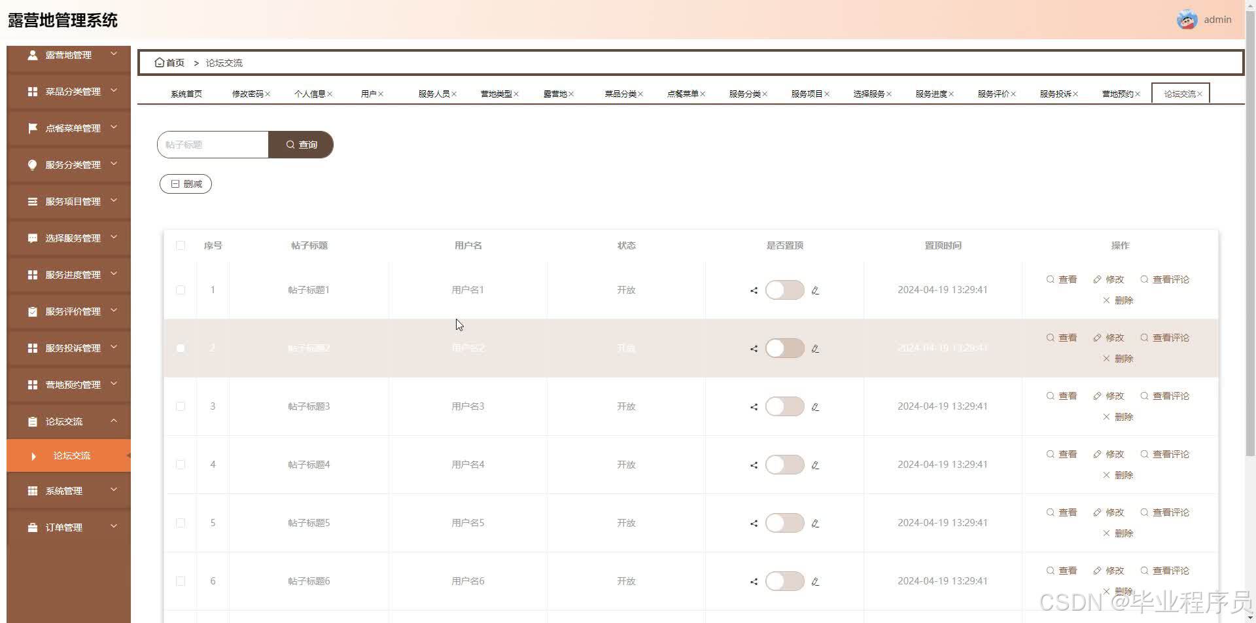Toggle pin-to-top switch for 帖子标题6

[x=784, y=581]
